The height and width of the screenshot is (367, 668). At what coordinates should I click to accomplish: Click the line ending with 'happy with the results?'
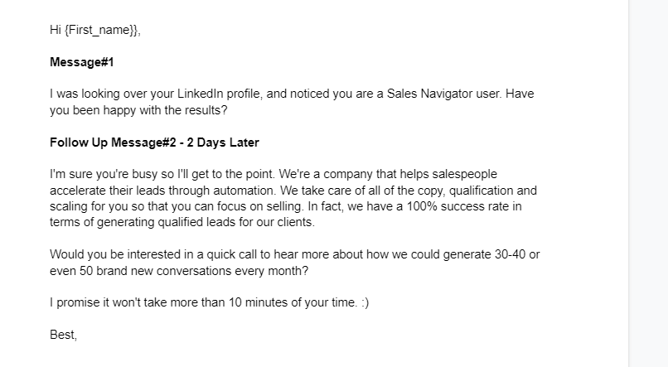pyautogui.click(x=138, y=110)
